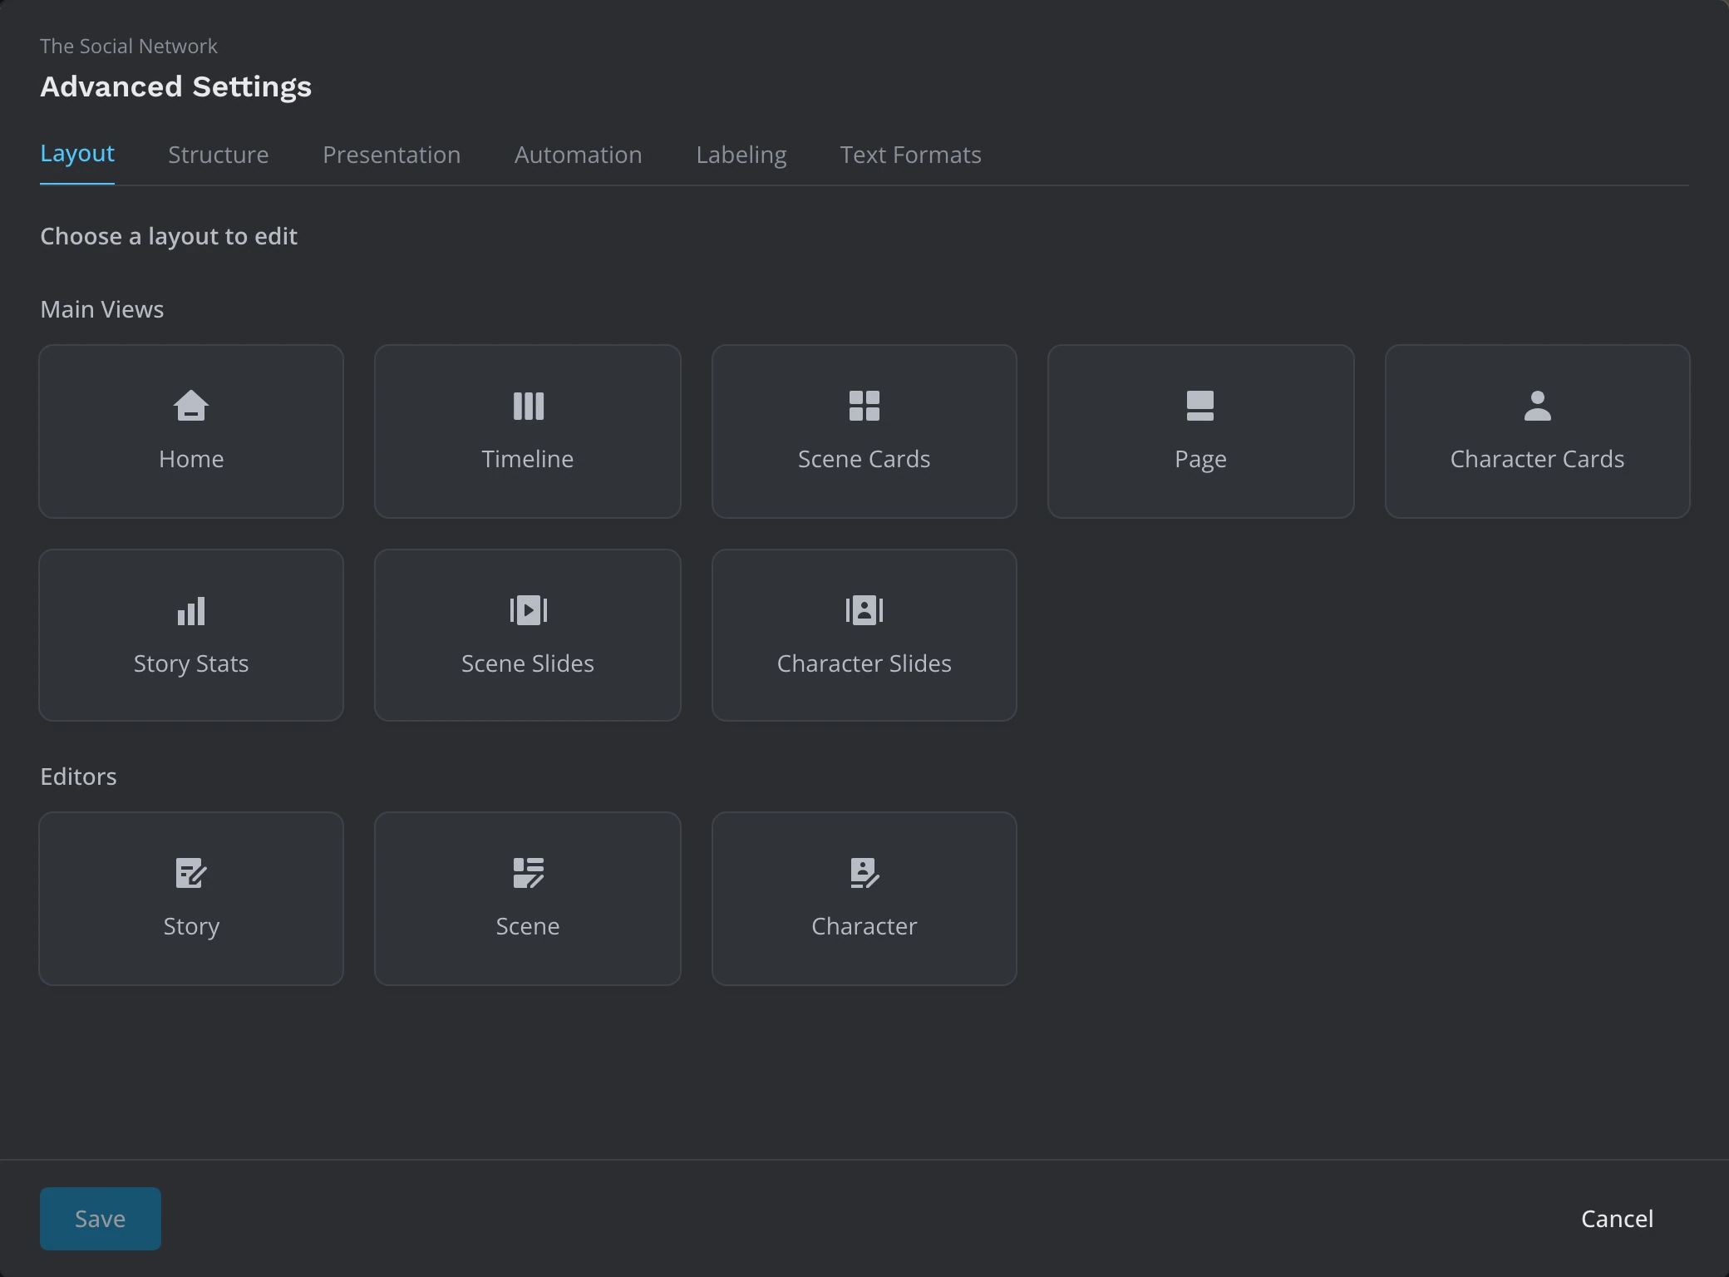1729x1277 pixels.
Task: Open the Story Stats bar chart icon
Action: point(190,611)
